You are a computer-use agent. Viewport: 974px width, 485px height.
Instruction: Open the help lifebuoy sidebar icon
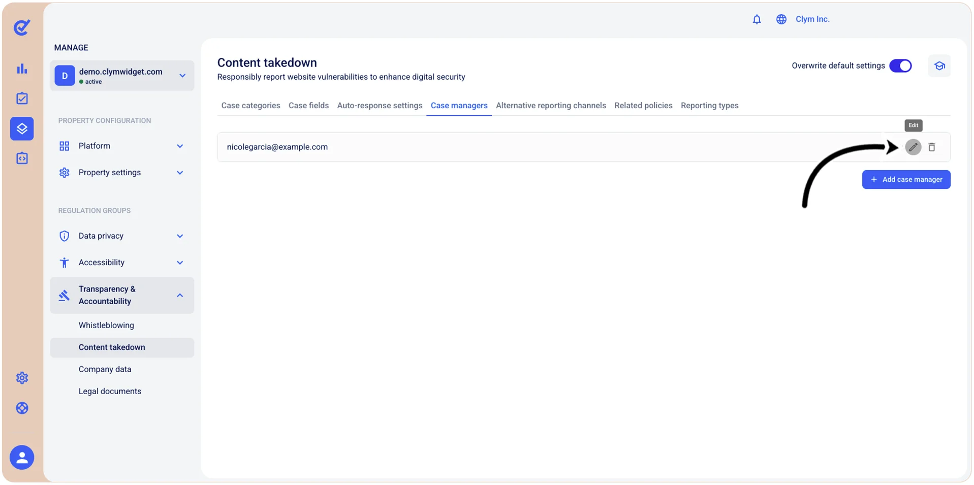point(22,408)
